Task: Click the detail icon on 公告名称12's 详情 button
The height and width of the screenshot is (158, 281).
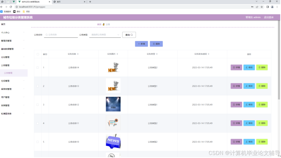Action: pyautogui.click(x=234, y=104)
